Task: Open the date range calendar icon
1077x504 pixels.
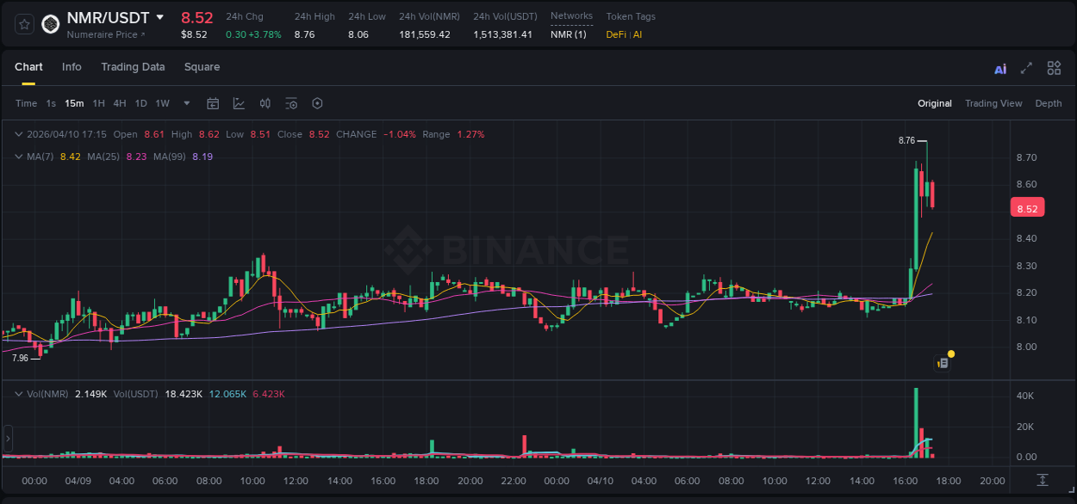Action: pos(213,103)
